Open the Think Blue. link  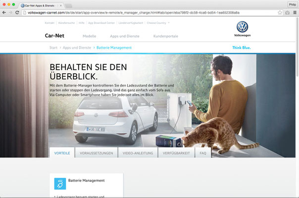tap(242, 48)
